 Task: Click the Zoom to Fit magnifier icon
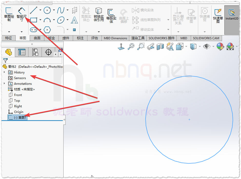tap(131, 47)
